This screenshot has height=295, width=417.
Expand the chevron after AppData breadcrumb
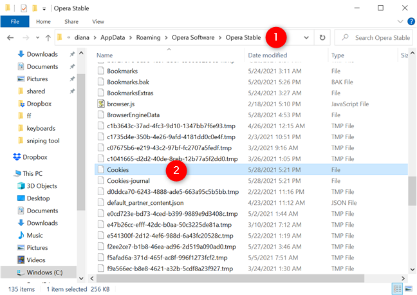coord(131,38)
